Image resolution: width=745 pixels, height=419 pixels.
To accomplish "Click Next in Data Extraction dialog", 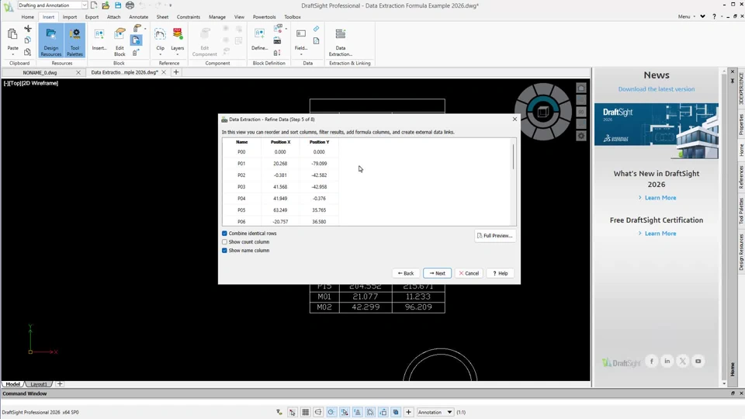I will (437, 273).
